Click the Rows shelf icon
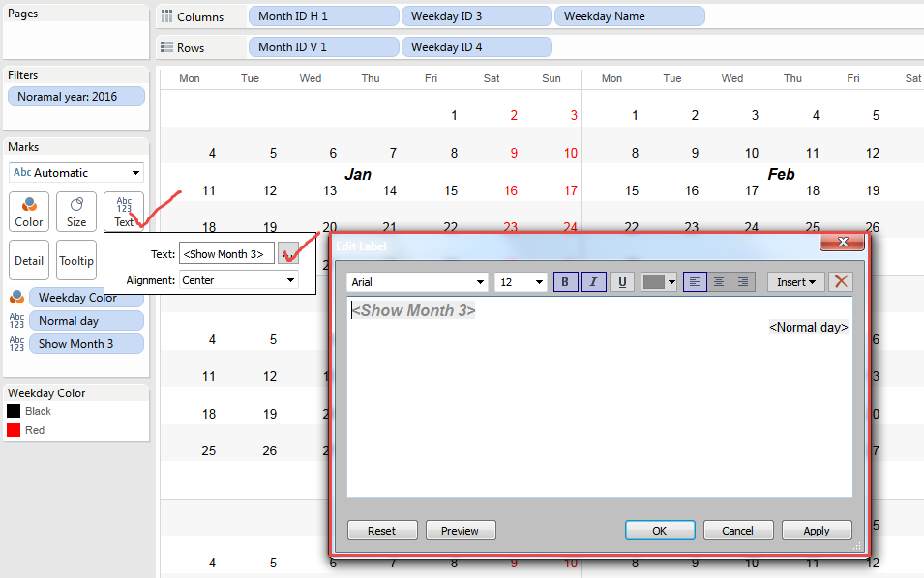 point(166,47)
